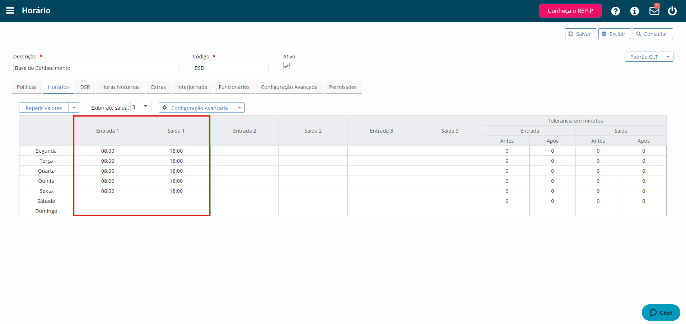Click the Horário page title
Screen dimensions: 686x324
click(x=36, y=10)
